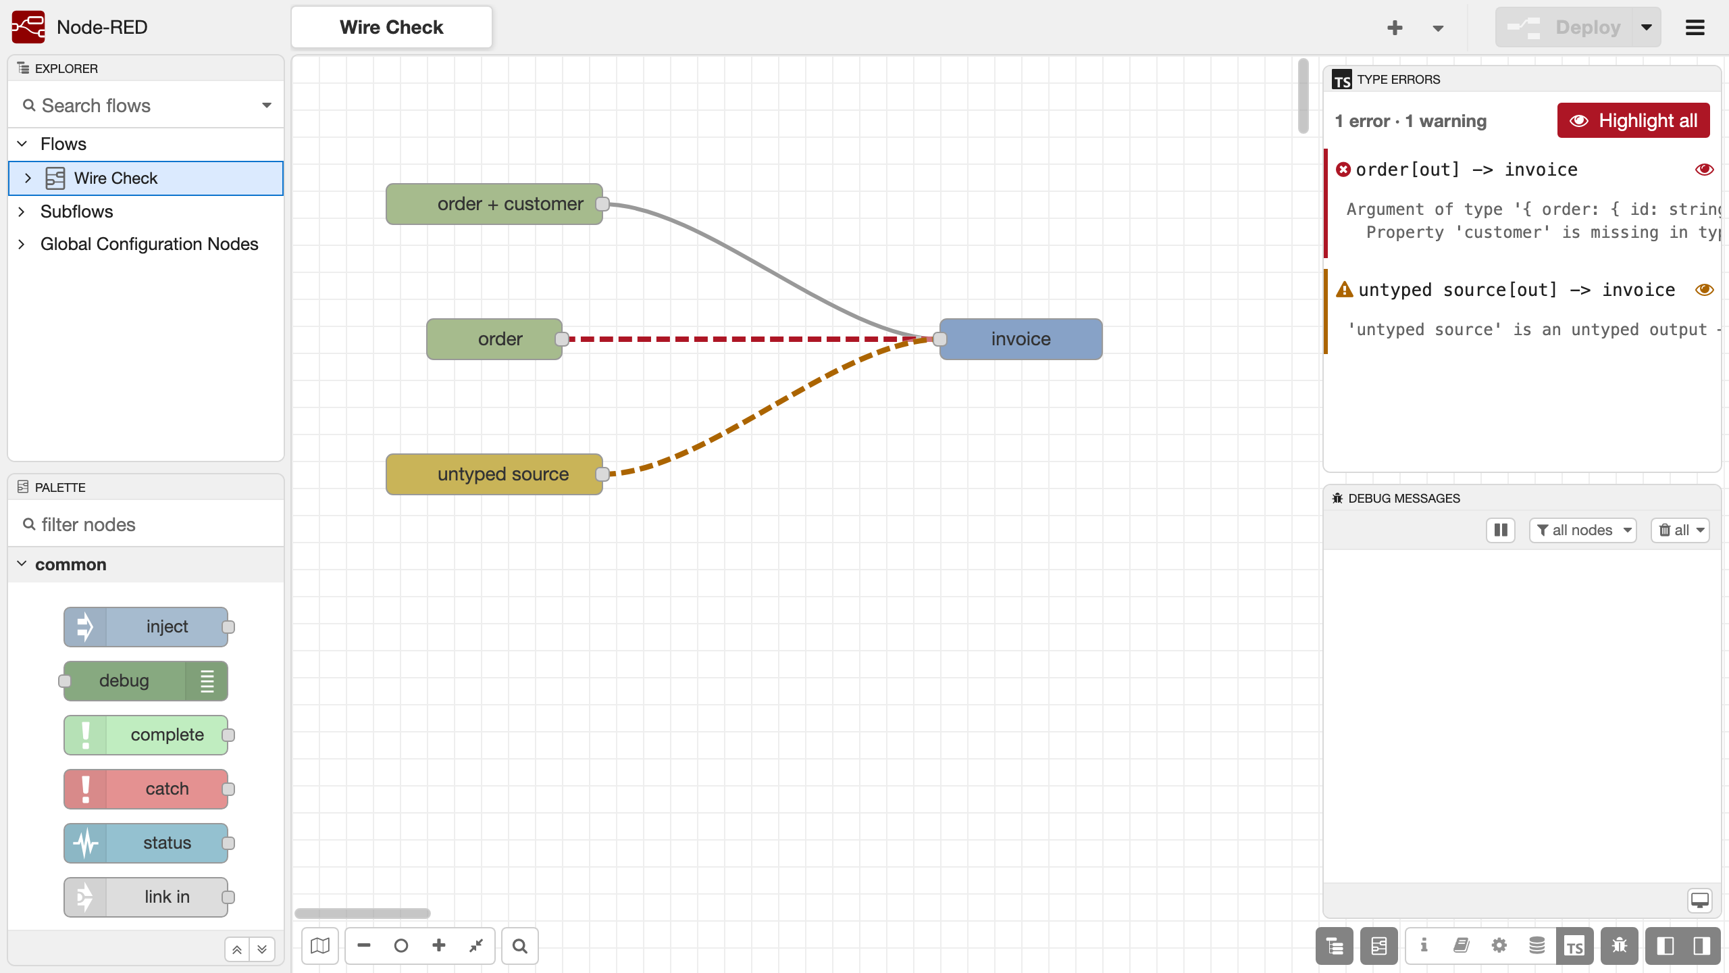Reset canvas zoom with circle button

click(401, 946)
